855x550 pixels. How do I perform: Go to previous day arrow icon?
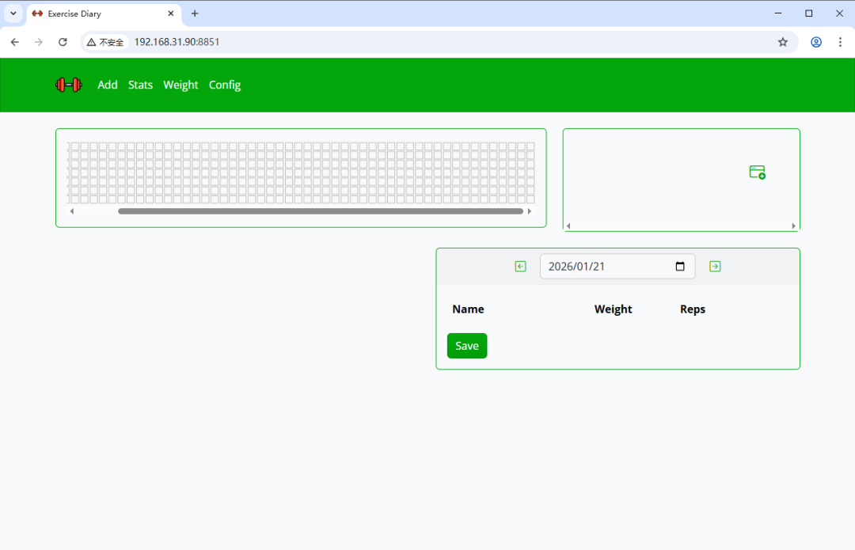(520, 267)
